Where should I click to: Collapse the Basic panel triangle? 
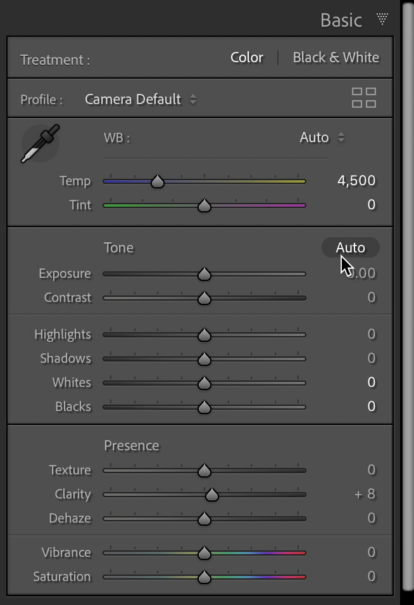pos(382,19)
